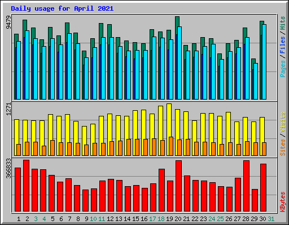Select day 9 on the x-axis
This screenshot has width=289, height=225.
pyautogui.click(x=86, y=219)
